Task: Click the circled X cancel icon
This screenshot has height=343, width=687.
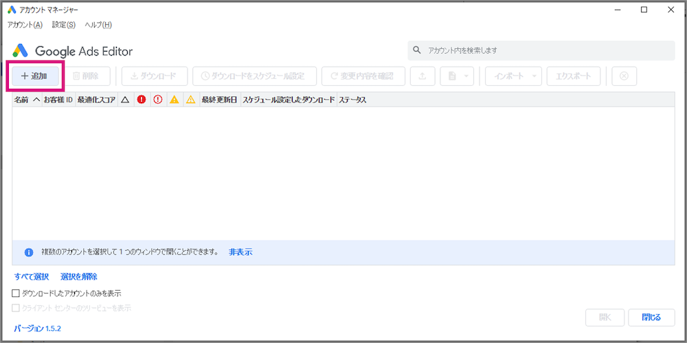Action: tap(624, 76)
